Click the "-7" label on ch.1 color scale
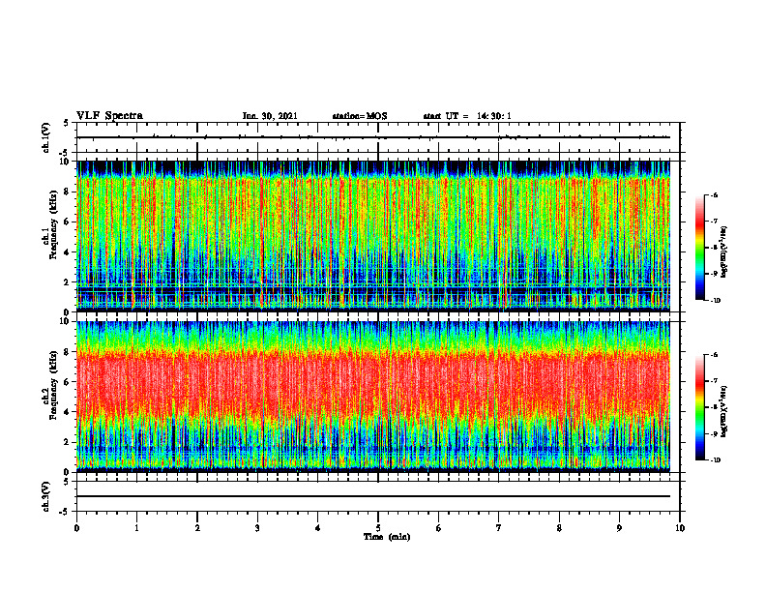 click(715, 222)
